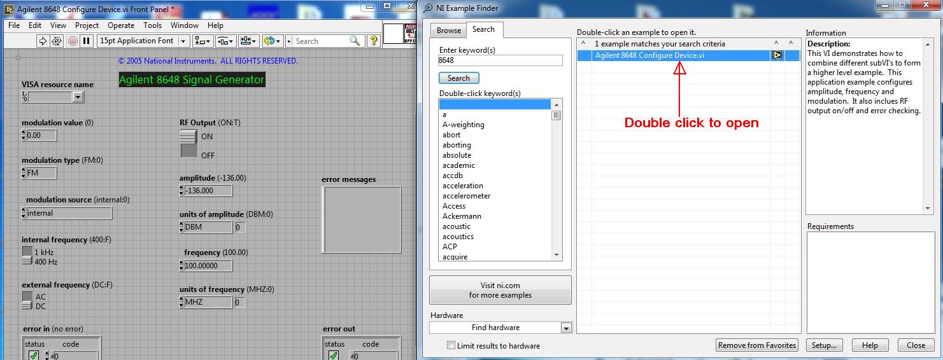Click the modulation value stepper arrows
This screenshot has height=360, width=943.
click(x=24, y=135)
